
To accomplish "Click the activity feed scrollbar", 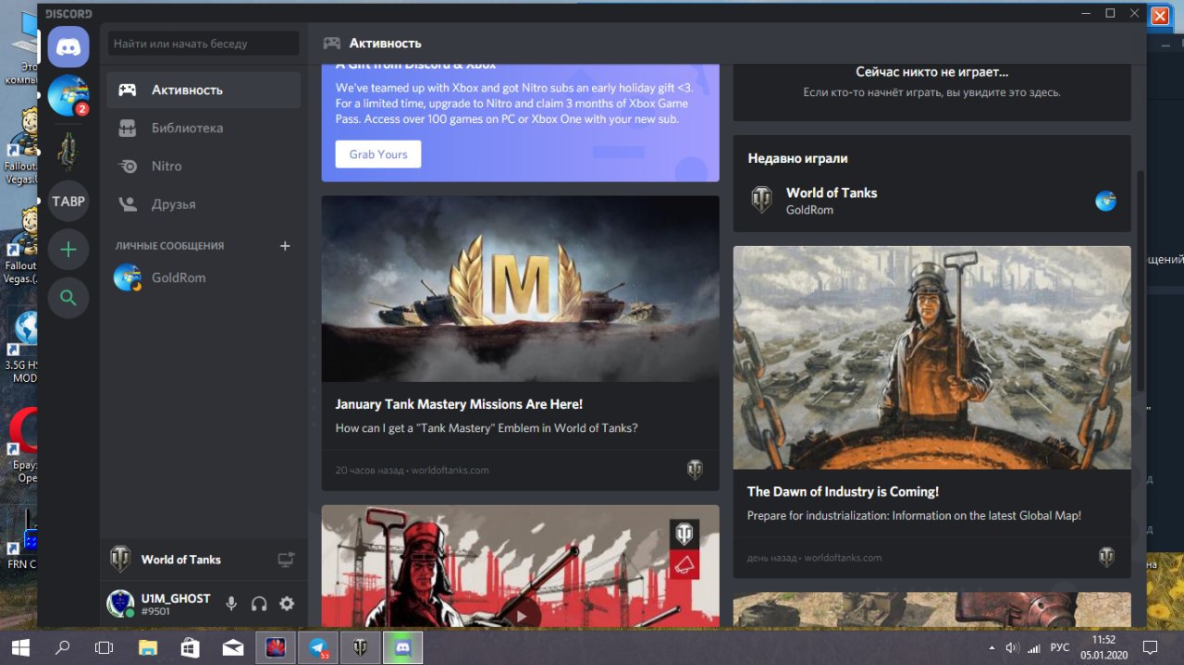I will click(x=1140, y=279).
